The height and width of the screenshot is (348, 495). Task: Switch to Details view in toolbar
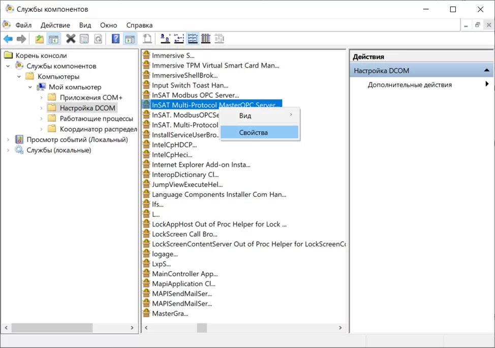pos(206,39)
